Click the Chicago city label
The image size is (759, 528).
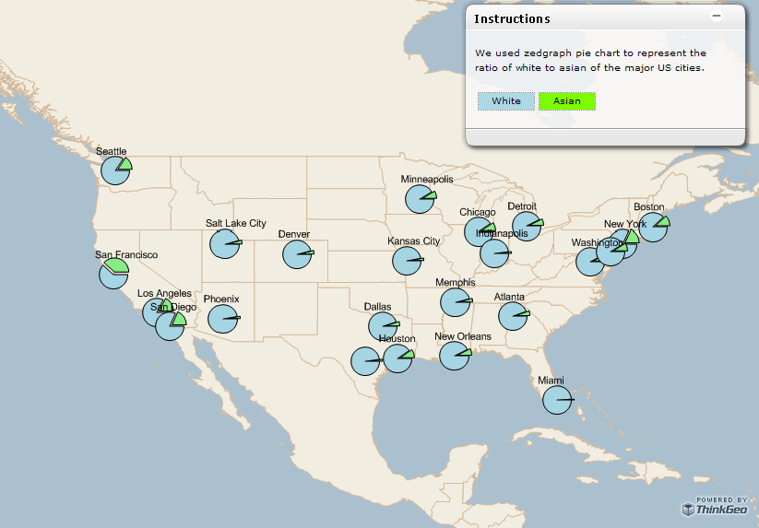point(478,212)
